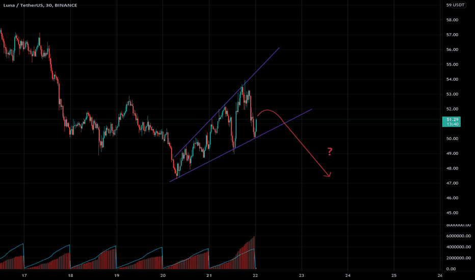Click the Luna / TetherUS chart title

(40, 5)
